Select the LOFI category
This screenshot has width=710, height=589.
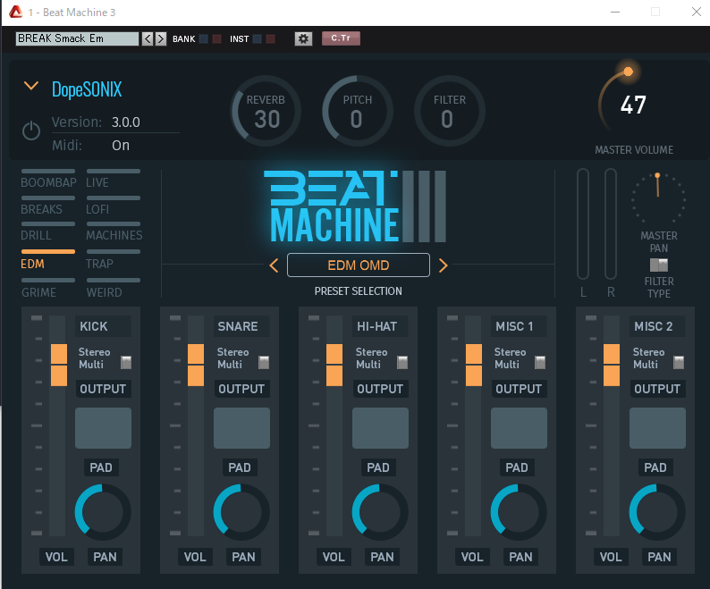[114, 206]
